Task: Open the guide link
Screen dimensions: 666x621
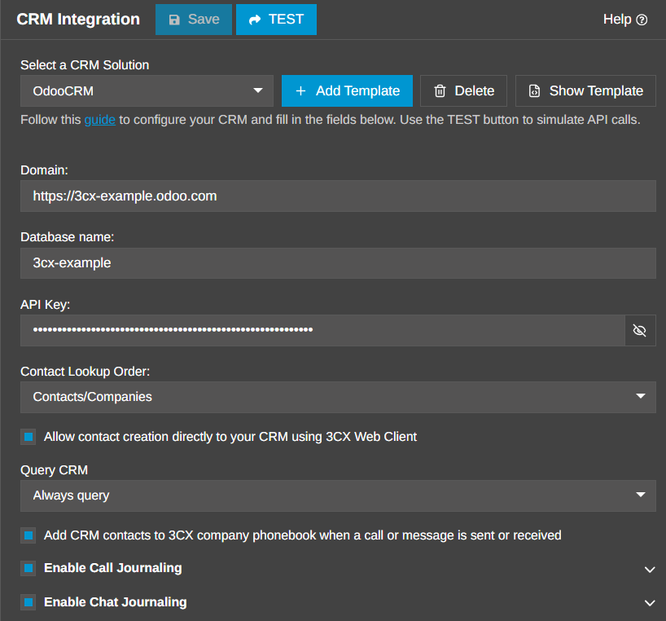Action: [100, 120]
